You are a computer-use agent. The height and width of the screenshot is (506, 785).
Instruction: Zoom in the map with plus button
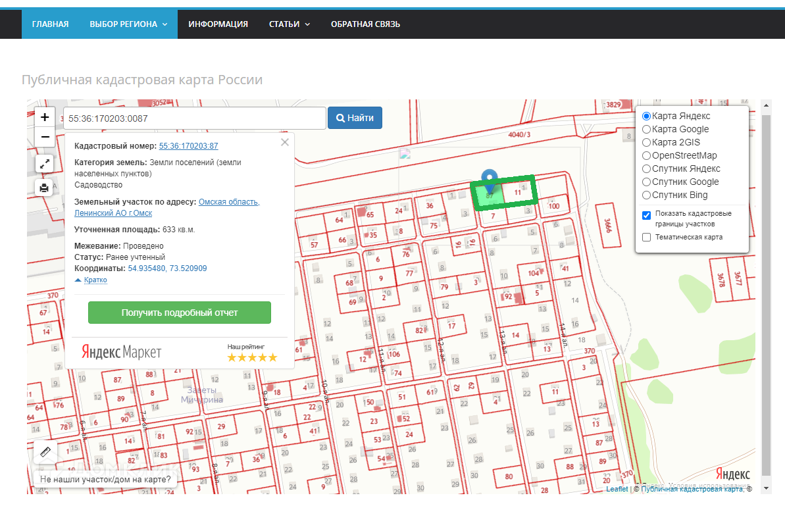(x=45, y=117)
